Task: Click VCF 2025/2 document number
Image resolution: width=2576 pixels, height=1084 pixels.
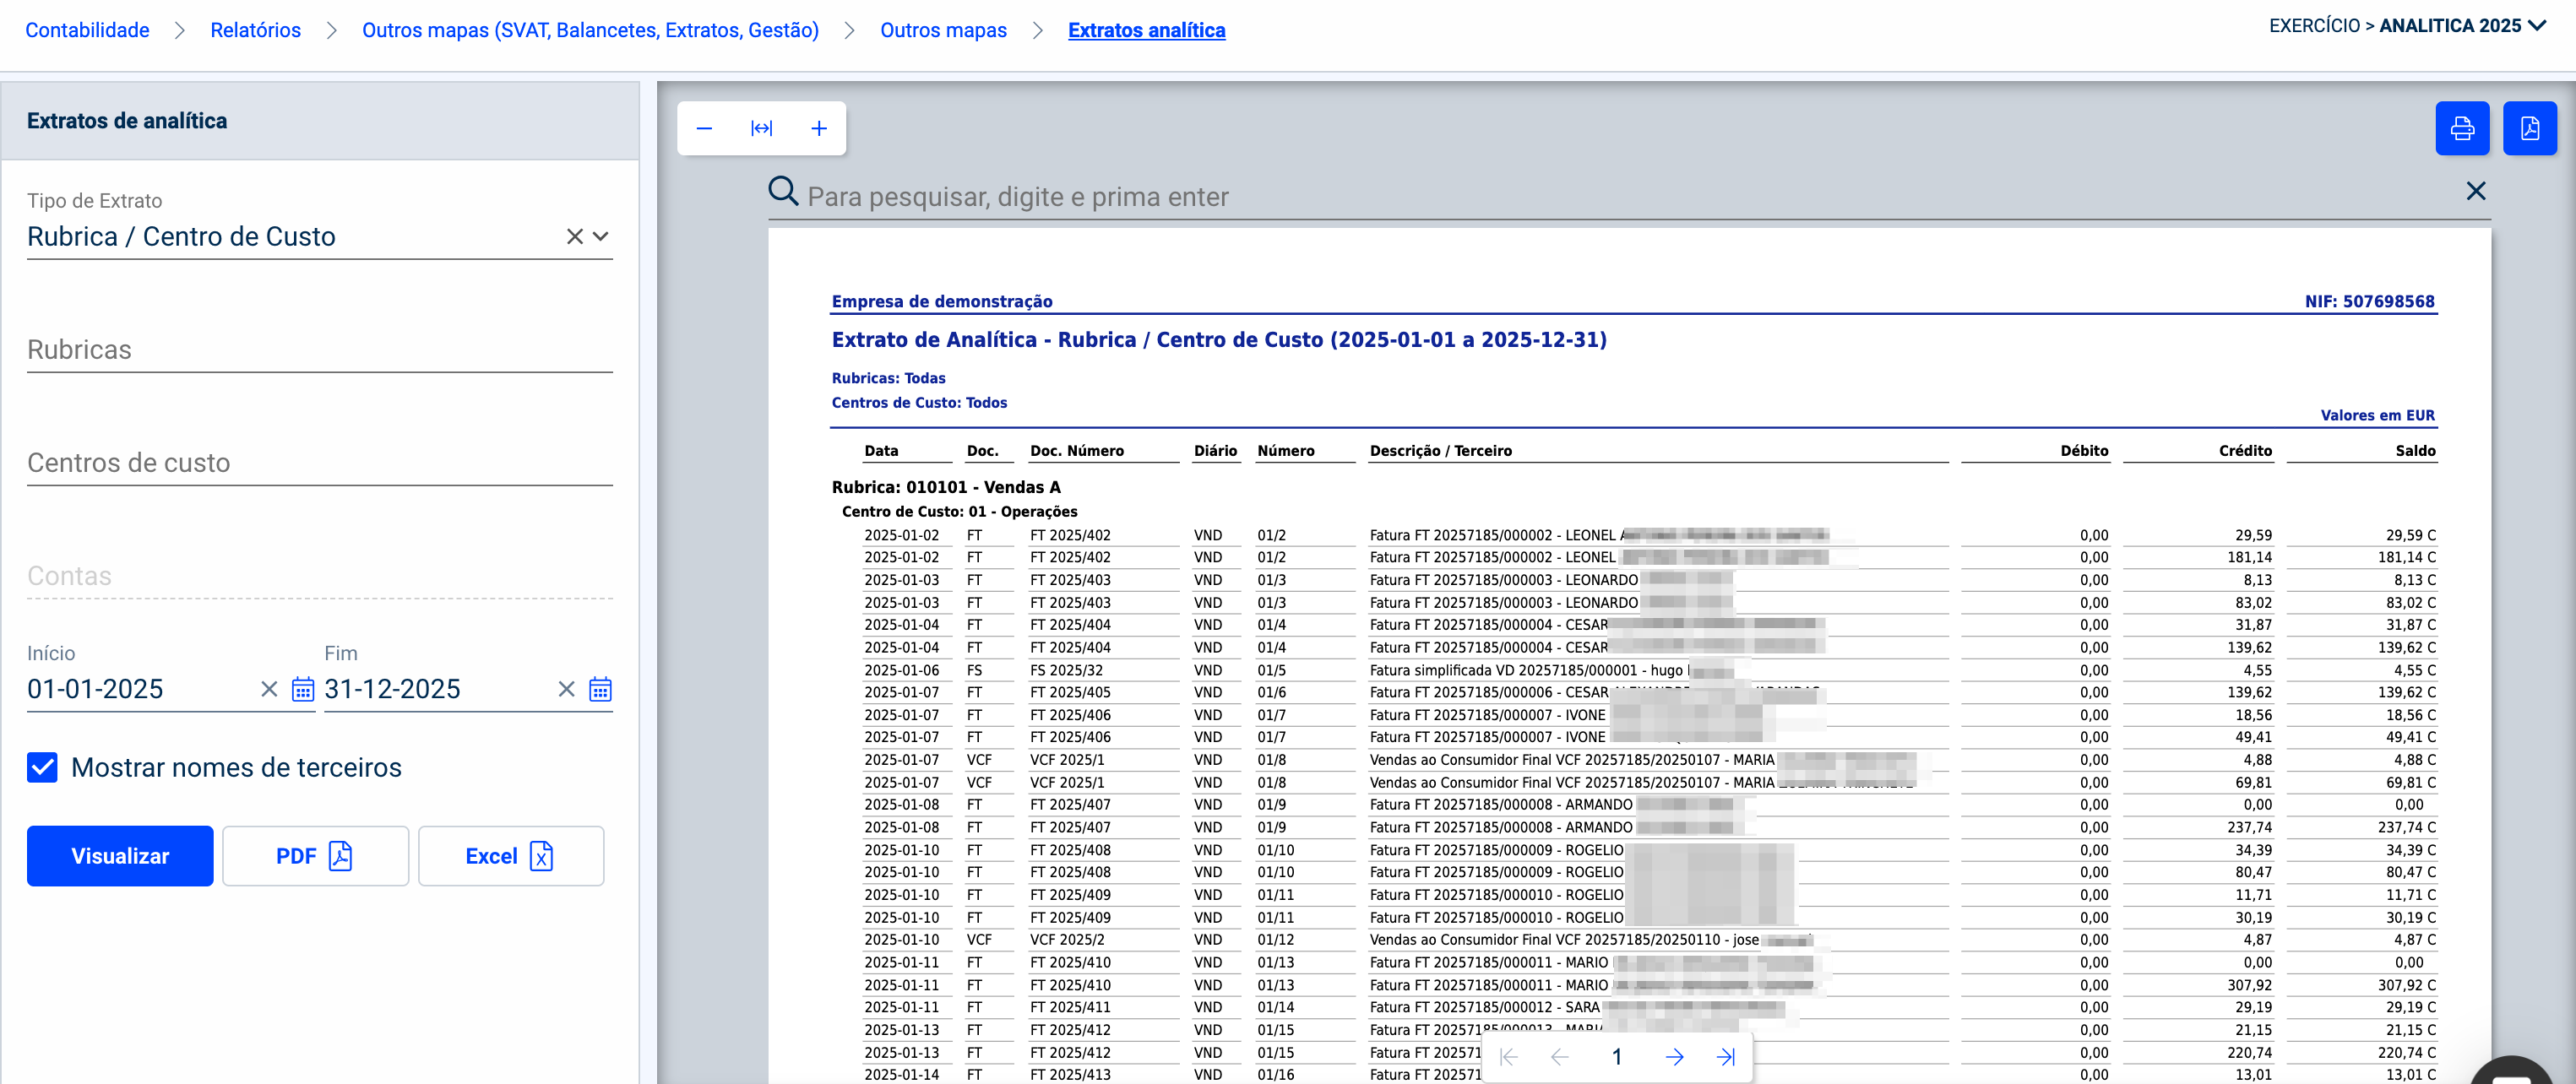Action: (x=1067, y=940)
